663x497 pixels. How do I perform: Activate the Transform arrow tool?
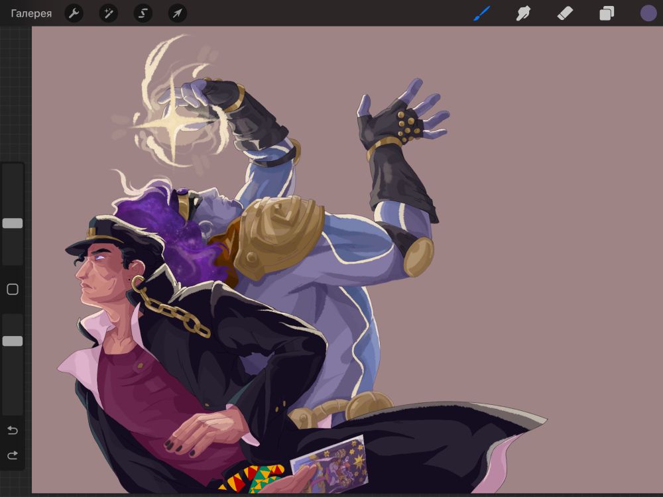click(178, 13)
